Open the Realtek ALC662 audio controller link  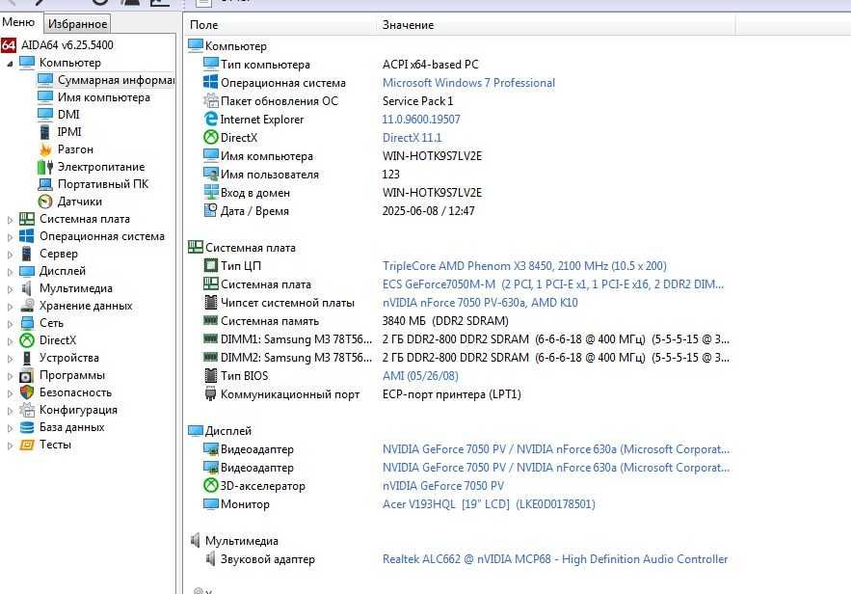click(555, 558)
